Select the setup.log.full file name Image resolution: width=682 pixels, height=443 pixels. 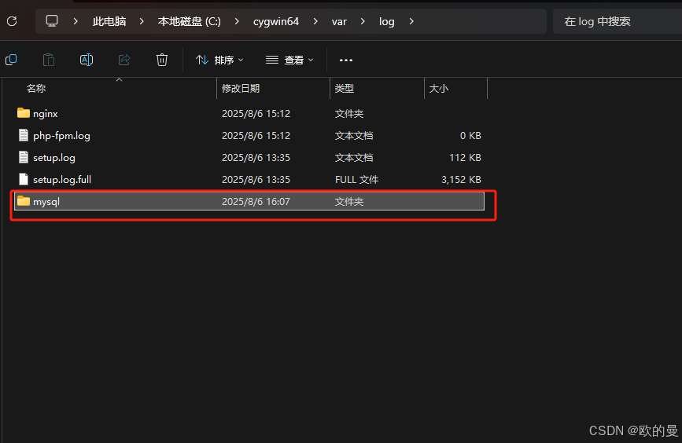62,180
